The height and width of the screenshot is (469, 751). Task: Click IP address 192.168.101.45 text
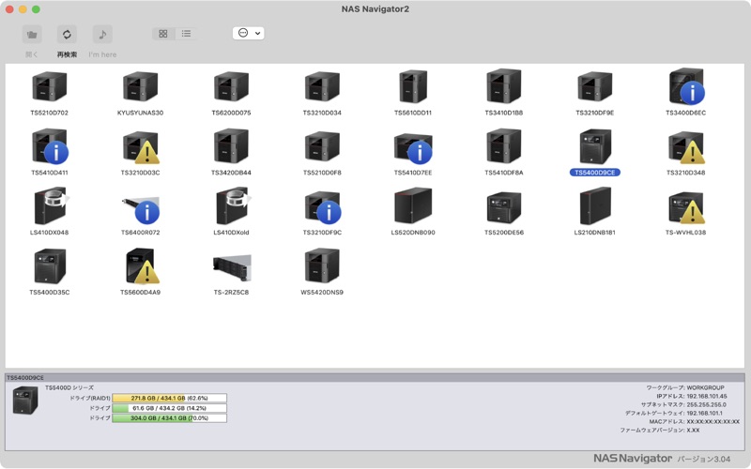pyautogui.click(x=707, y=396)
